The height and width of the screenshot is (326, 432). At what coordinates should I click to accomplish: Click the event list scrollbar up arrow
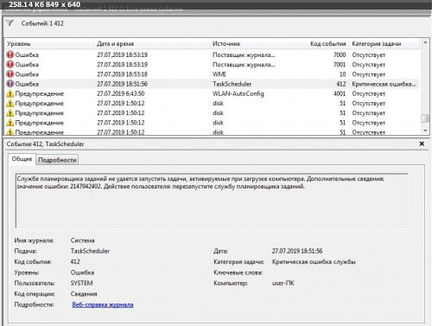425,42
